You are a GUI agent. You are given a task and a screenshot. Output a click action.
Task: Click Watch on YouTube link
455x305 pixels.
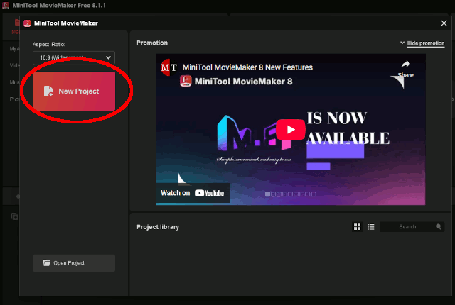pos(193,193)
